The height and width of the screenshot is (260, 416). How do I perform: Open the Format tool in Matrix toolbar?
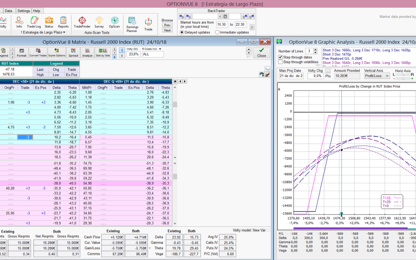tap(22, 52)
